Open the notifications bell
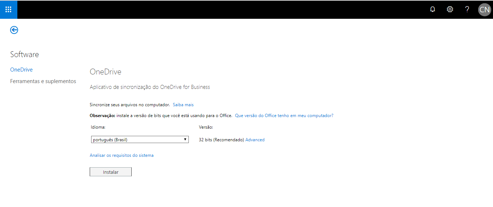The height and width of the screenshot is (207, 493). [x=433, y=9]
